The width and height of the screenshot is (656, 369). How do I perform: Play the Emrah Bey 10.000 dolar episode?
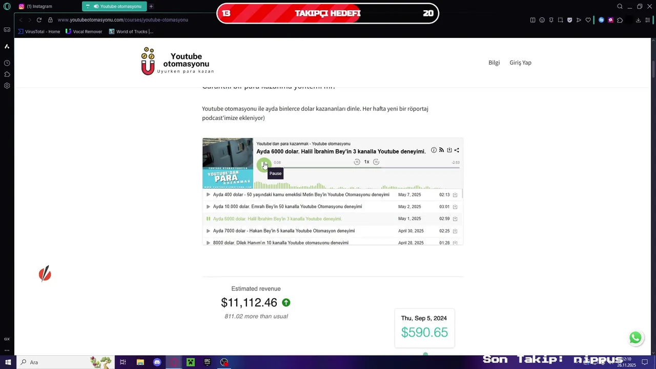tap(208, 207)
